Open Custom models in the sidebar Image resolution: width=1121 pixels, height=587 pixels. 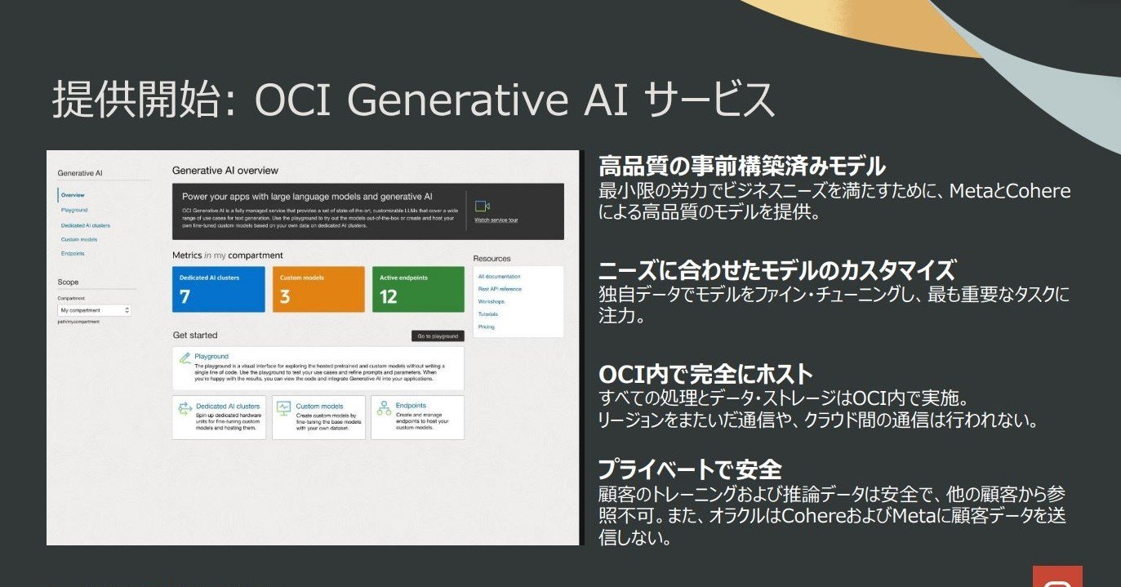[79, 239]
